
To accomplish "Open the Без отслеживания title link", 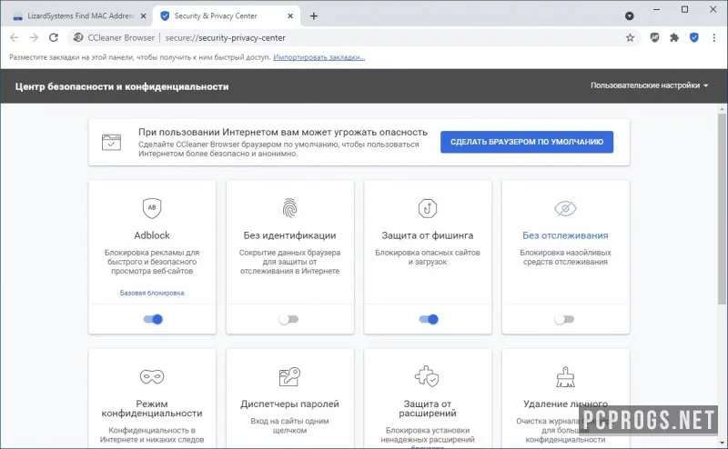I will tap(565, 235).
